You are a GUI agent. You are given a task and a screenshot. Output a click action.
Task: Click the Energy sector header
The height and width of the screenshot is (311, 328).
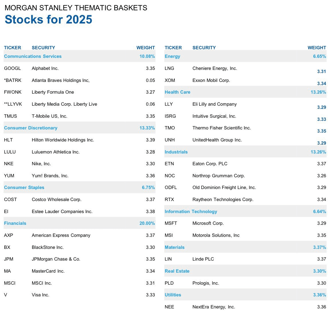click(172, 56)
